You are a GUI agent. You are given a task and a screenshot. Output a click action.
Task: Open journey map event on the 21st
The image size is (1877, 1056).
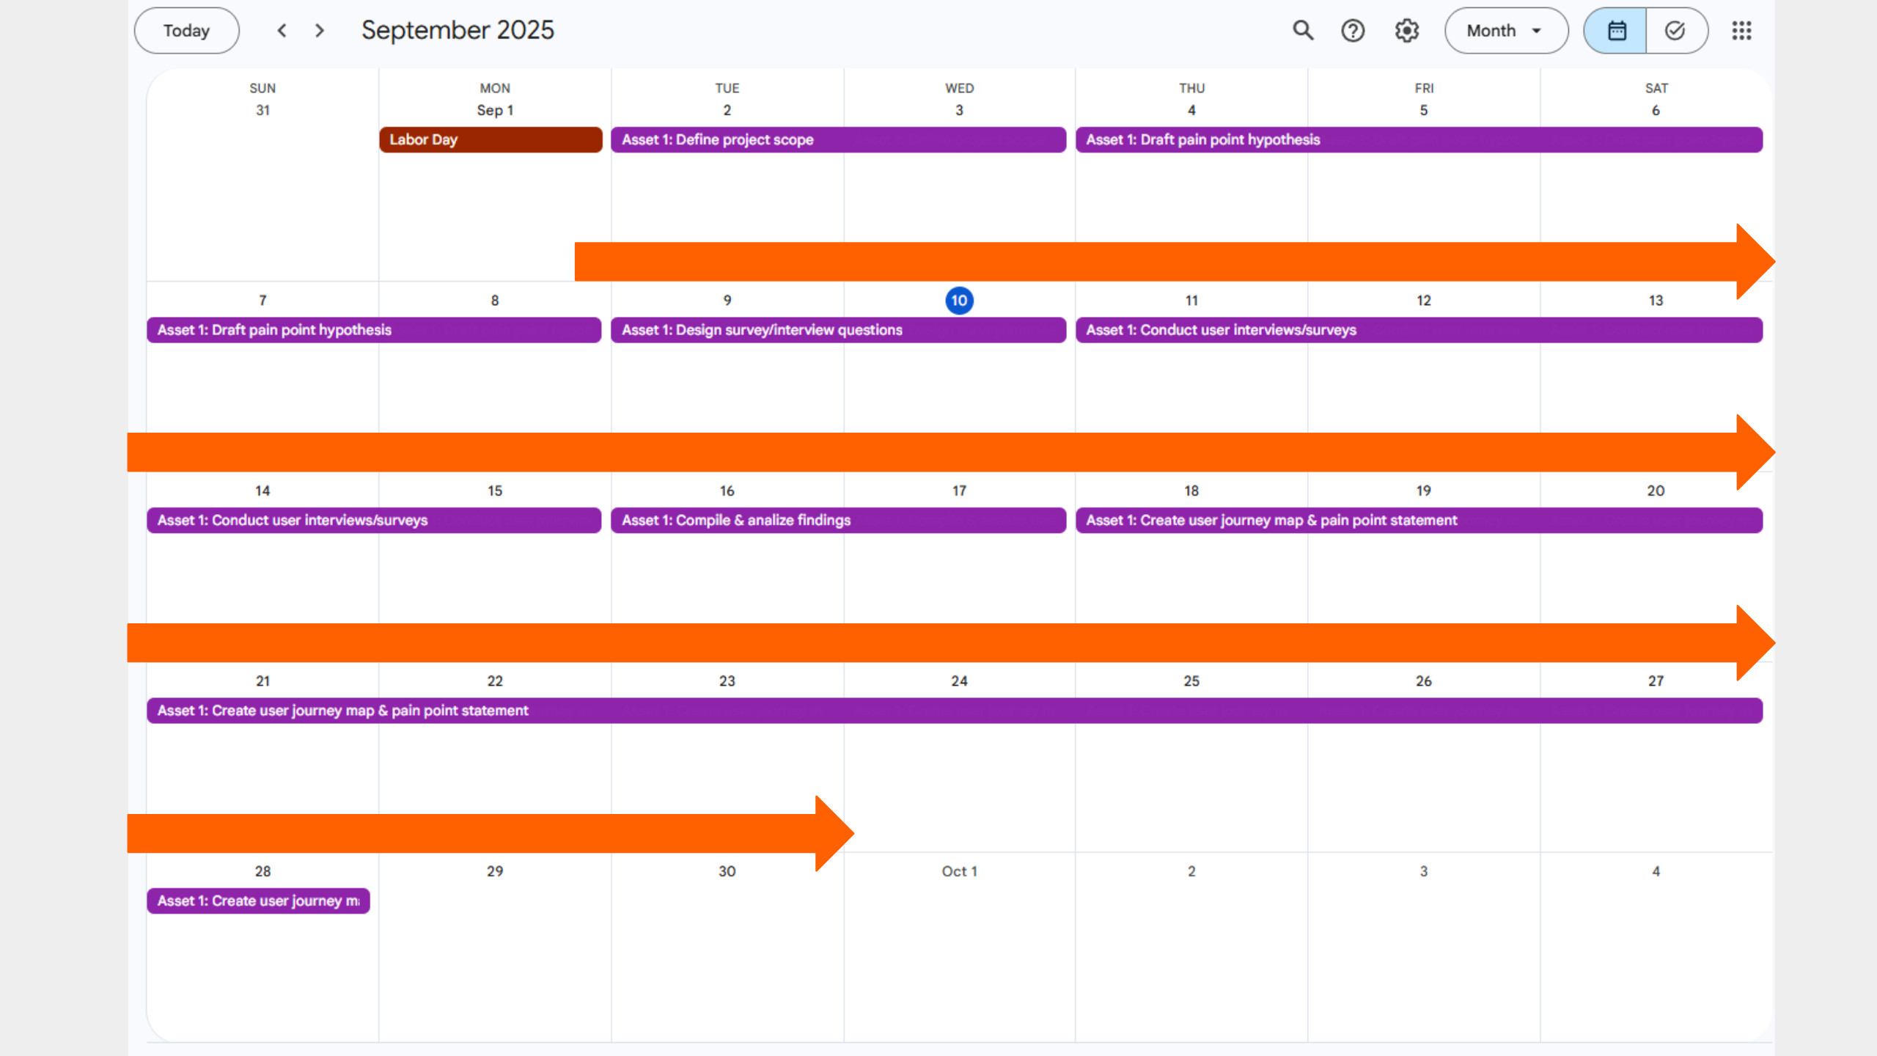(953, 711)
